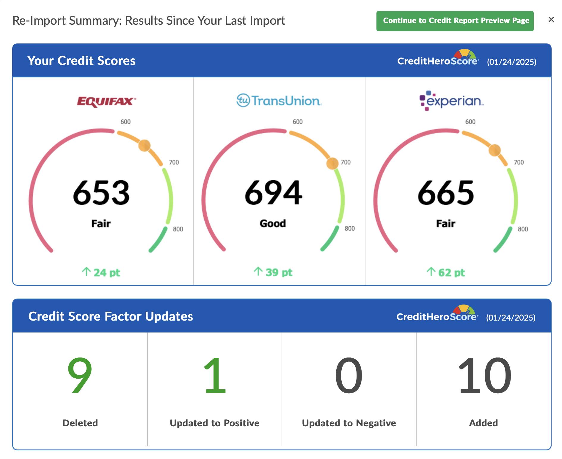Open the 10 Added items count
The image size is (562, 459).
pyautogui.click(x=483, y=375)
